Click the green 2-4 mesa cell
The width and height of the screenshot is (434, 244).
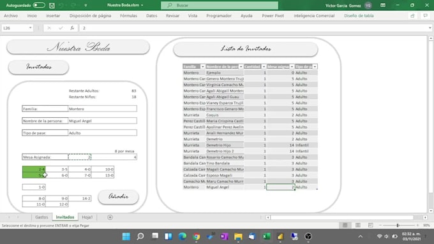[34, 169]
